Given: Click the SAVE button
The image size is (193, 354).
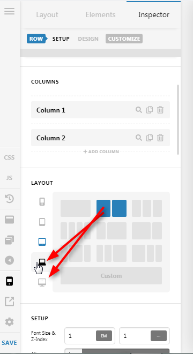Looking at the screenshot, I should [9, 343].
